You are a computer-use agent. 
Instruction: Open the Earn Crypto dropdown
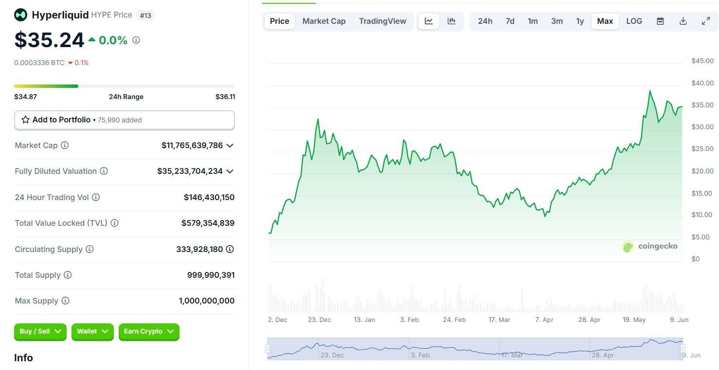(x=149, y=332)
